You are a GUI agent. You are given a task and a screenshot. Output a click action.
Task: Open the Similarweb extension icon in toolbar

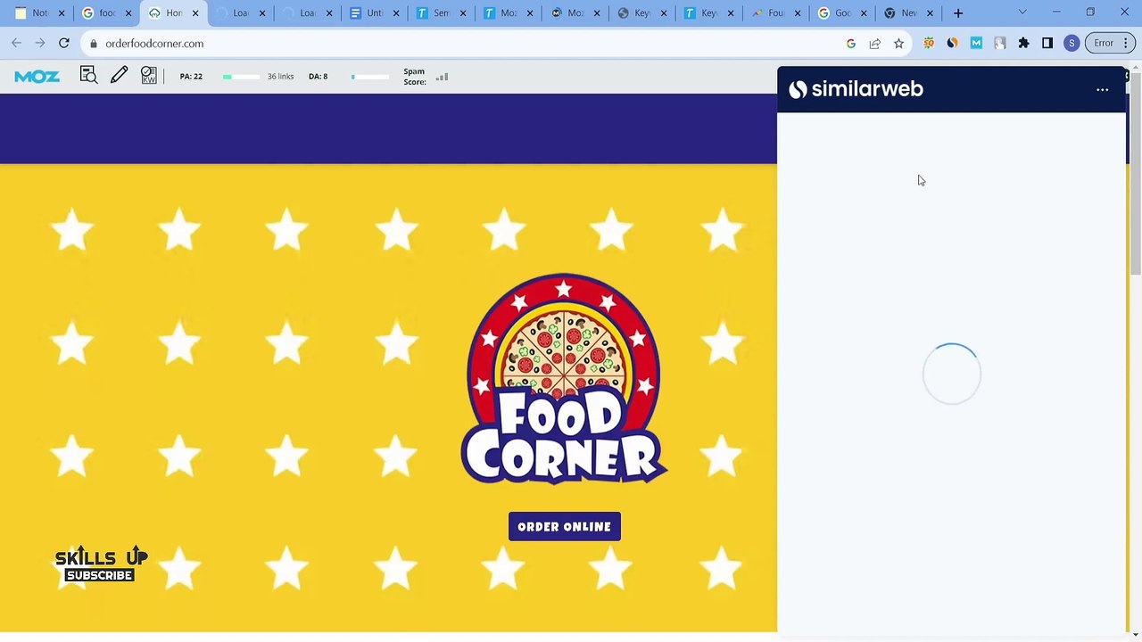pos(952,43)
